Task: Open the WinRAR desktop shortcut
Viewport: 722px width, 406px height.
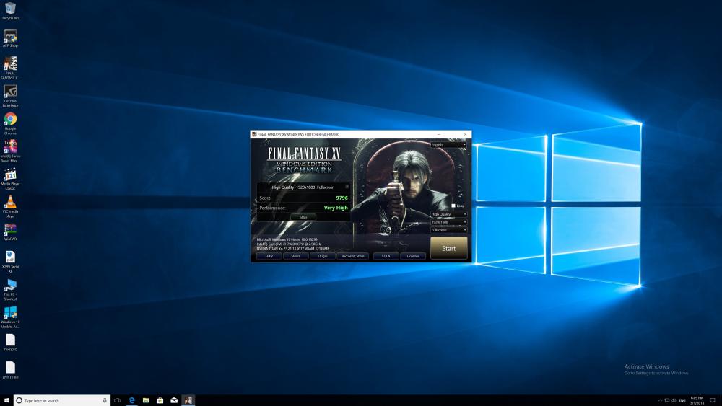Action: coord(10,232)
